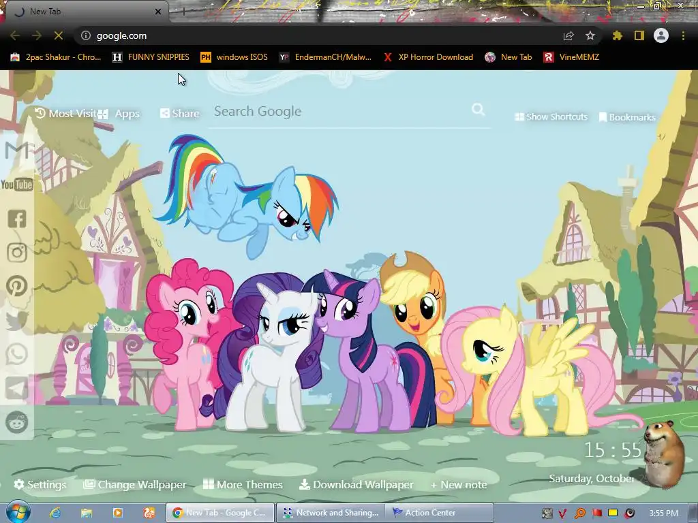Click the 3:55 PM taskbar clock
The width and height of the screenshot is (698, 523).
(664, 513)
